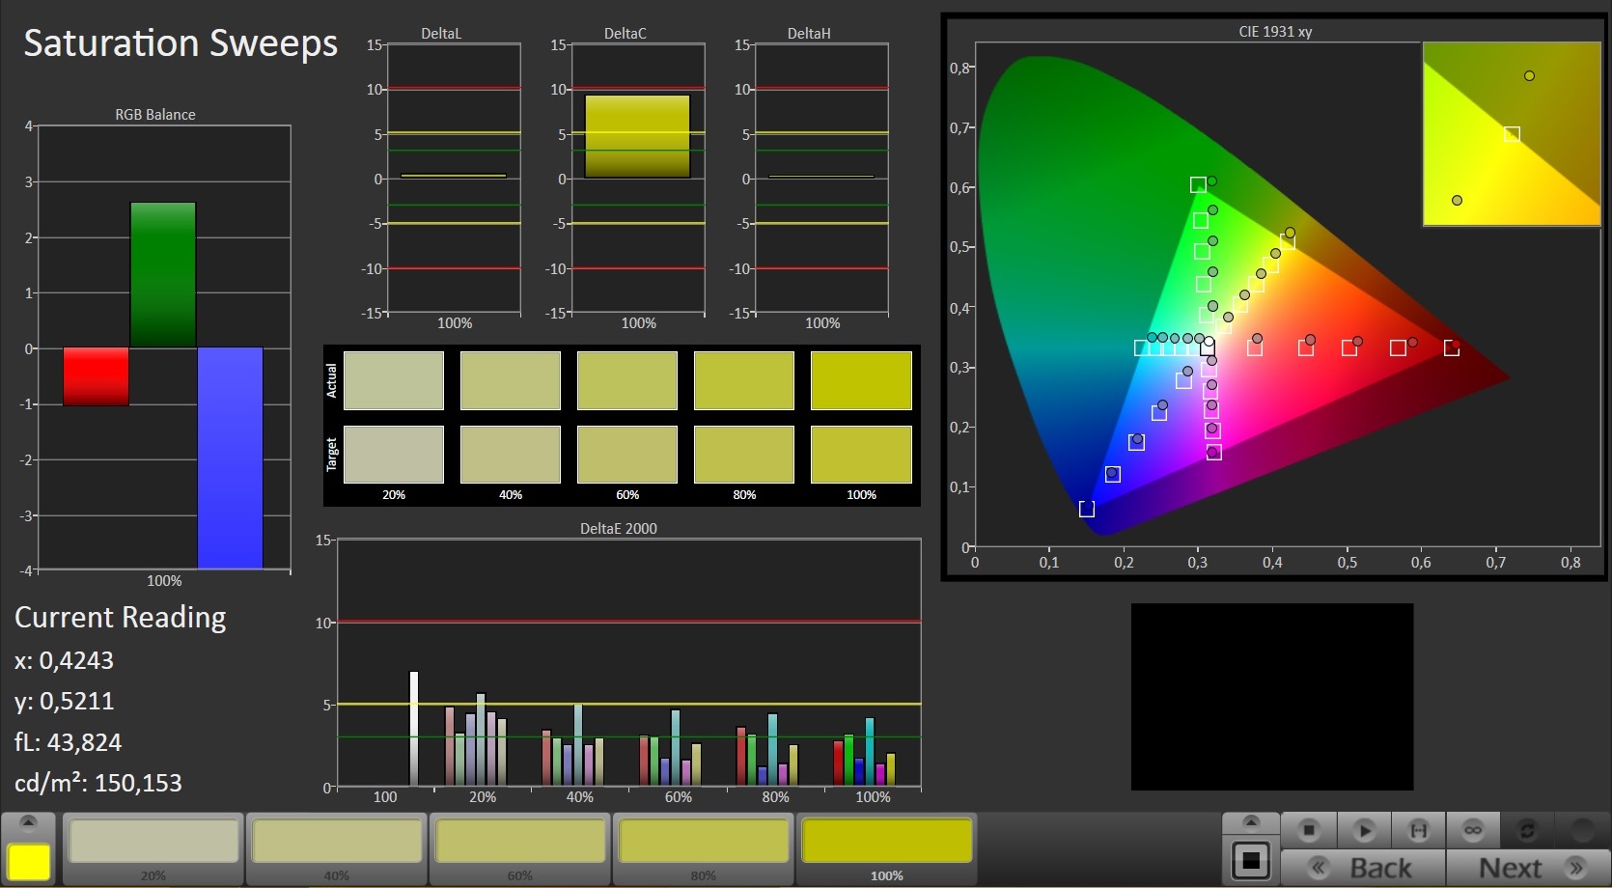
Task: Expand the up arrow above the yellow swatch
Action: click(28, 822)
